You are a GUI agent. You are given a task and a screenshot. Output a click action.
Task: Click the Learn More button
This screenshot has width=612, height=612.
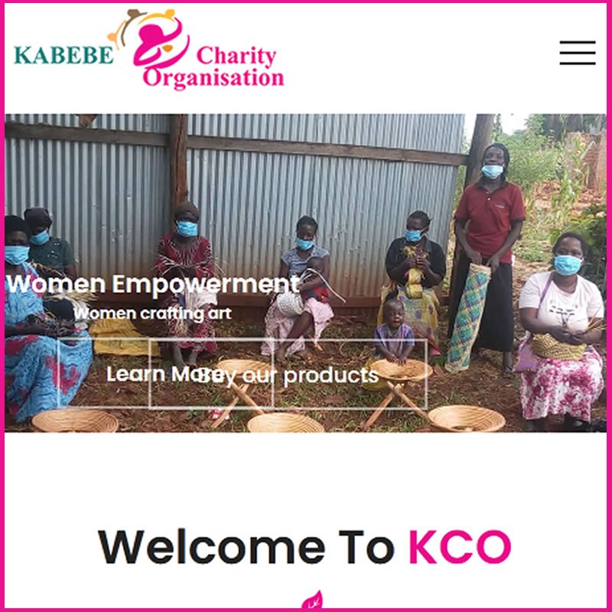click(165, 374)
